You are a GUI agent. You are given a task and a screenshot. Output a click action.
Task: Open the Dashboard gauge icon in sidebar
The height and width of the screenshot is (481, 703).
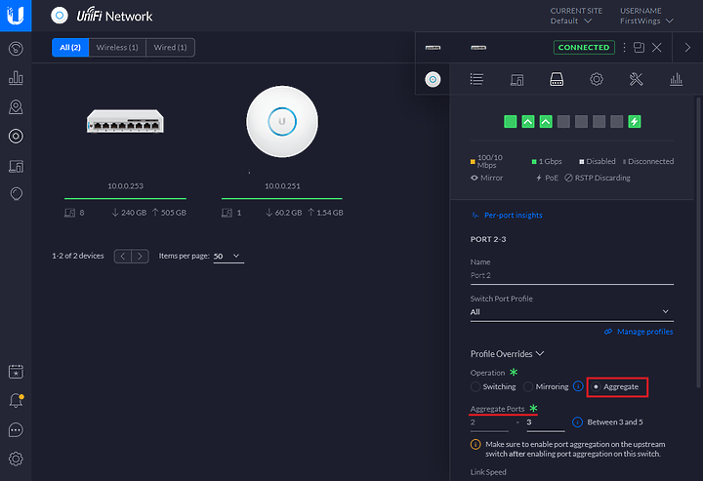(16, 49)
